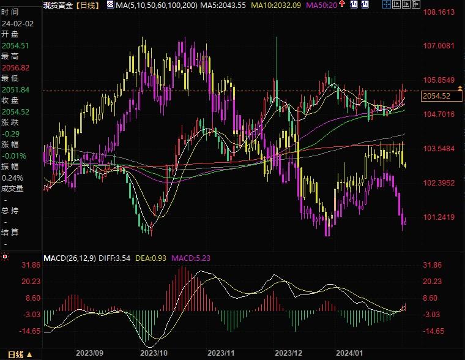Click the 现货黄金 instrument title
This screenshot has height=360, width=465.
coord(58,5)
